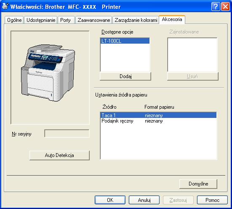Click the Anuluj button

[x=144, y=200]
